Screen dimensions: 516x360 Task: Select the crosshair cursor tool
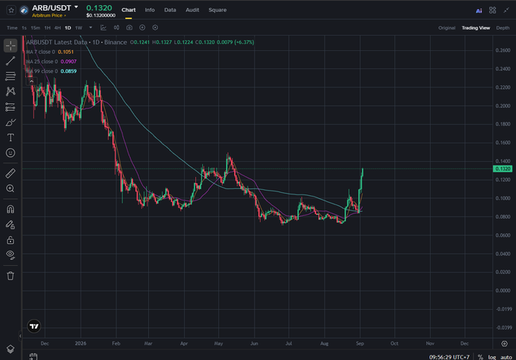click(11, 46)
